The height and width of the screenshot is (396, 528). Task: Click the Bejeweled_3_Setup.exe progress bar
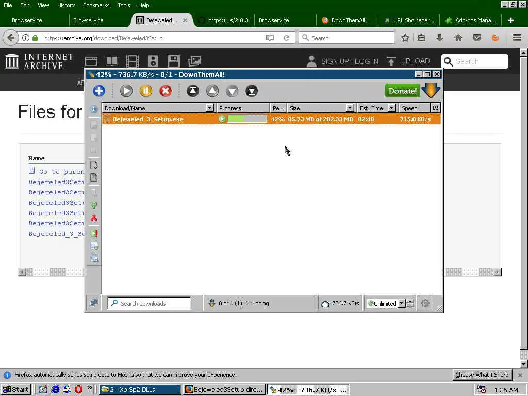pos(247,119)
